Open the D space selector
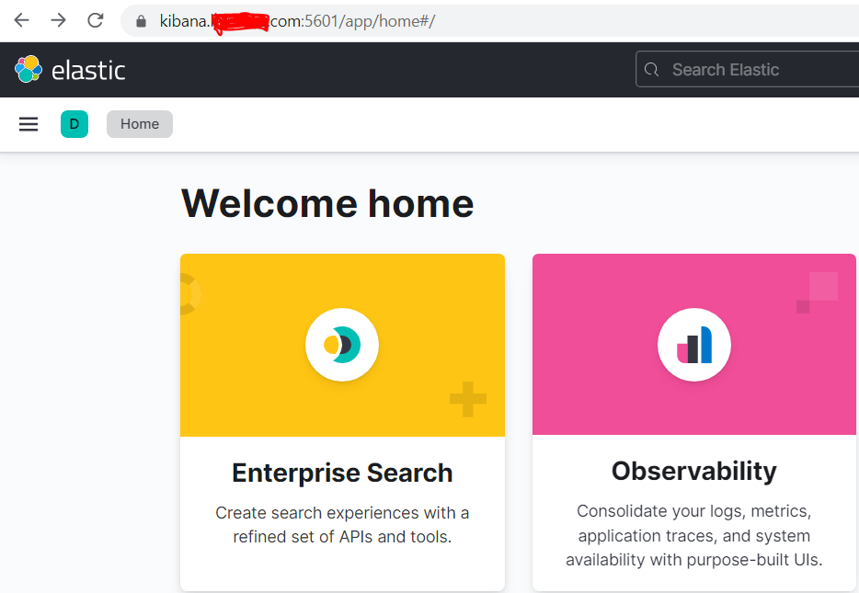Viewport: 859px width, 593px height. click(74, 124)
